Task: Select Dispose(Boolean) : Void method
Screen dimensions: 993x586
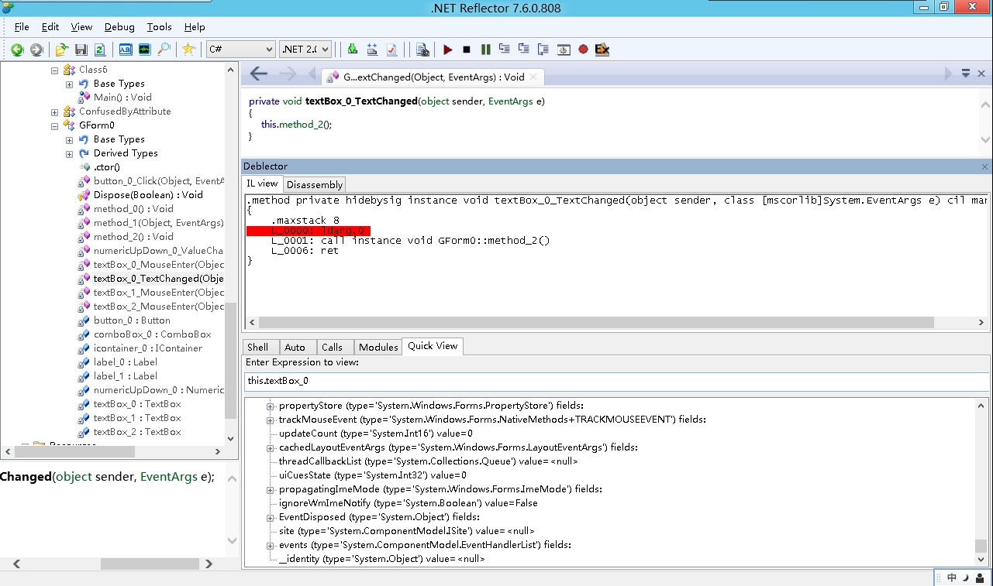Action: [148, 195]
